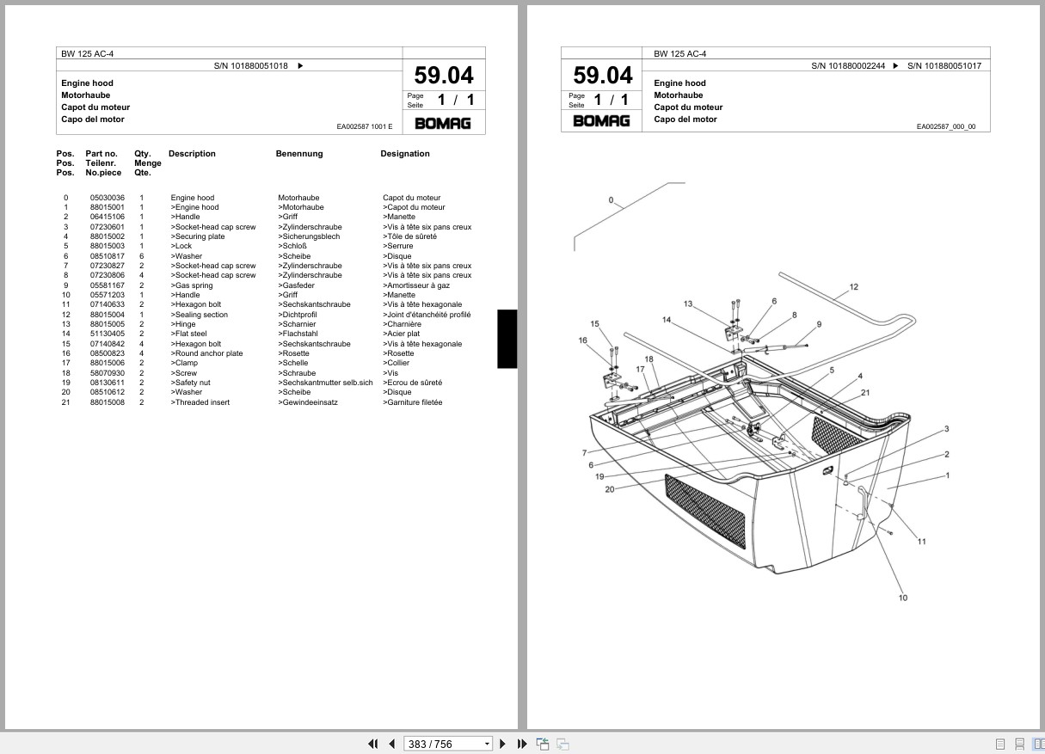Click part number 88015001
This screenshot has width=1045, height=754.
pos(108,207)
